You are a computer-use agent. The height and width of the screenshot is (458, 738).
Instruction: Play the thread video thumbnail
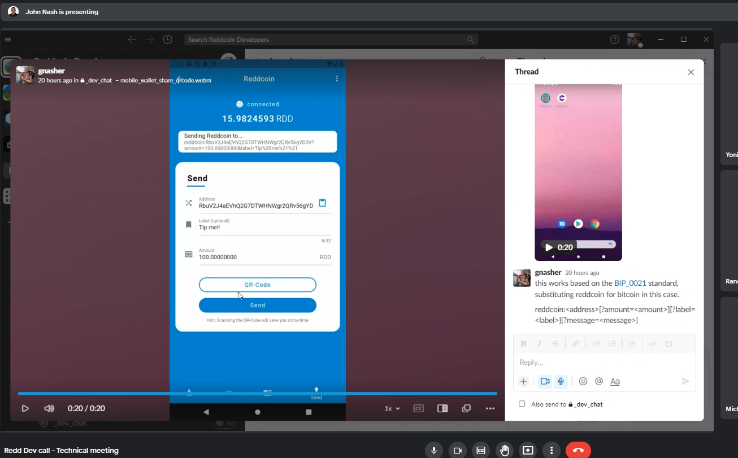tap(549, 247)
